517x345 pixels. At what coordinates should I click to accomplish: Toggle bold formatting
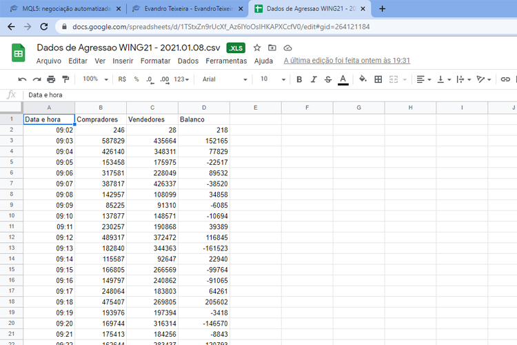click(299, 79)
